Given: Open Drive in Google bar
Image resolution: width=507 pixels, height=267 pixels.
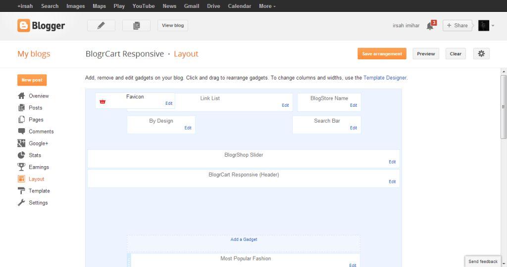Looking at the screenshot, I should pos(213,6).
